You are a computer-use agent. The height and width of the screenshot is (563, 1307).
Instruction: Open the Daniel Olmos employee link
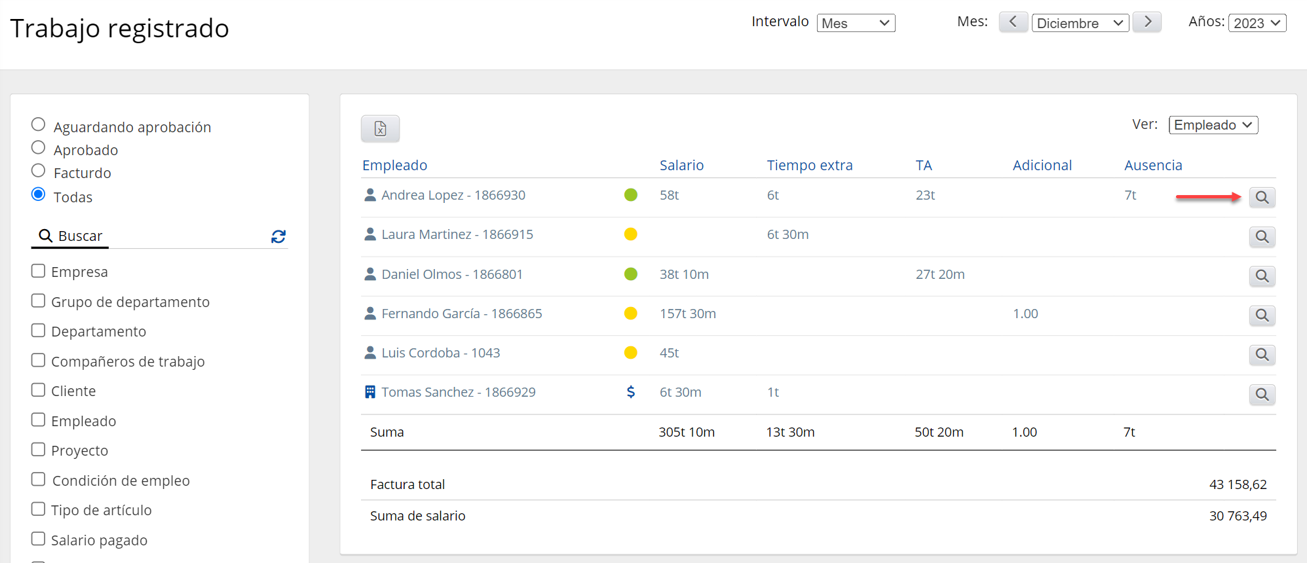click(452, 274)
